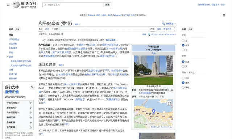Switch to the 讨论 talk tab

click(47, 29)
